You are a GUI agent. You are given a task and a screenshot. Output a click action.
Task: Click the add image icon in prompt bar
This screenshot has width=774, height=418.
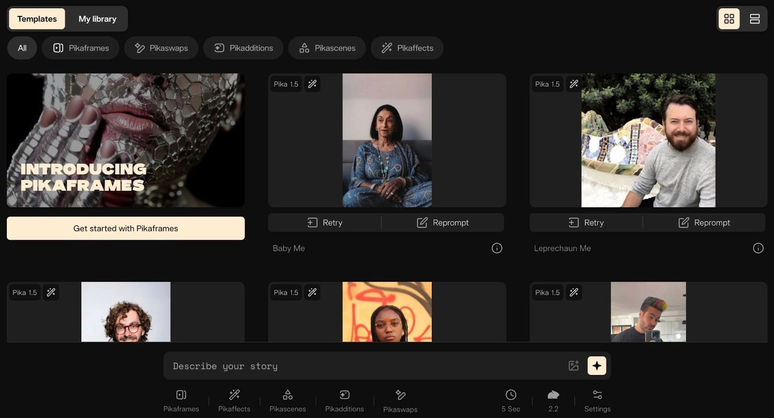[574, 366]
